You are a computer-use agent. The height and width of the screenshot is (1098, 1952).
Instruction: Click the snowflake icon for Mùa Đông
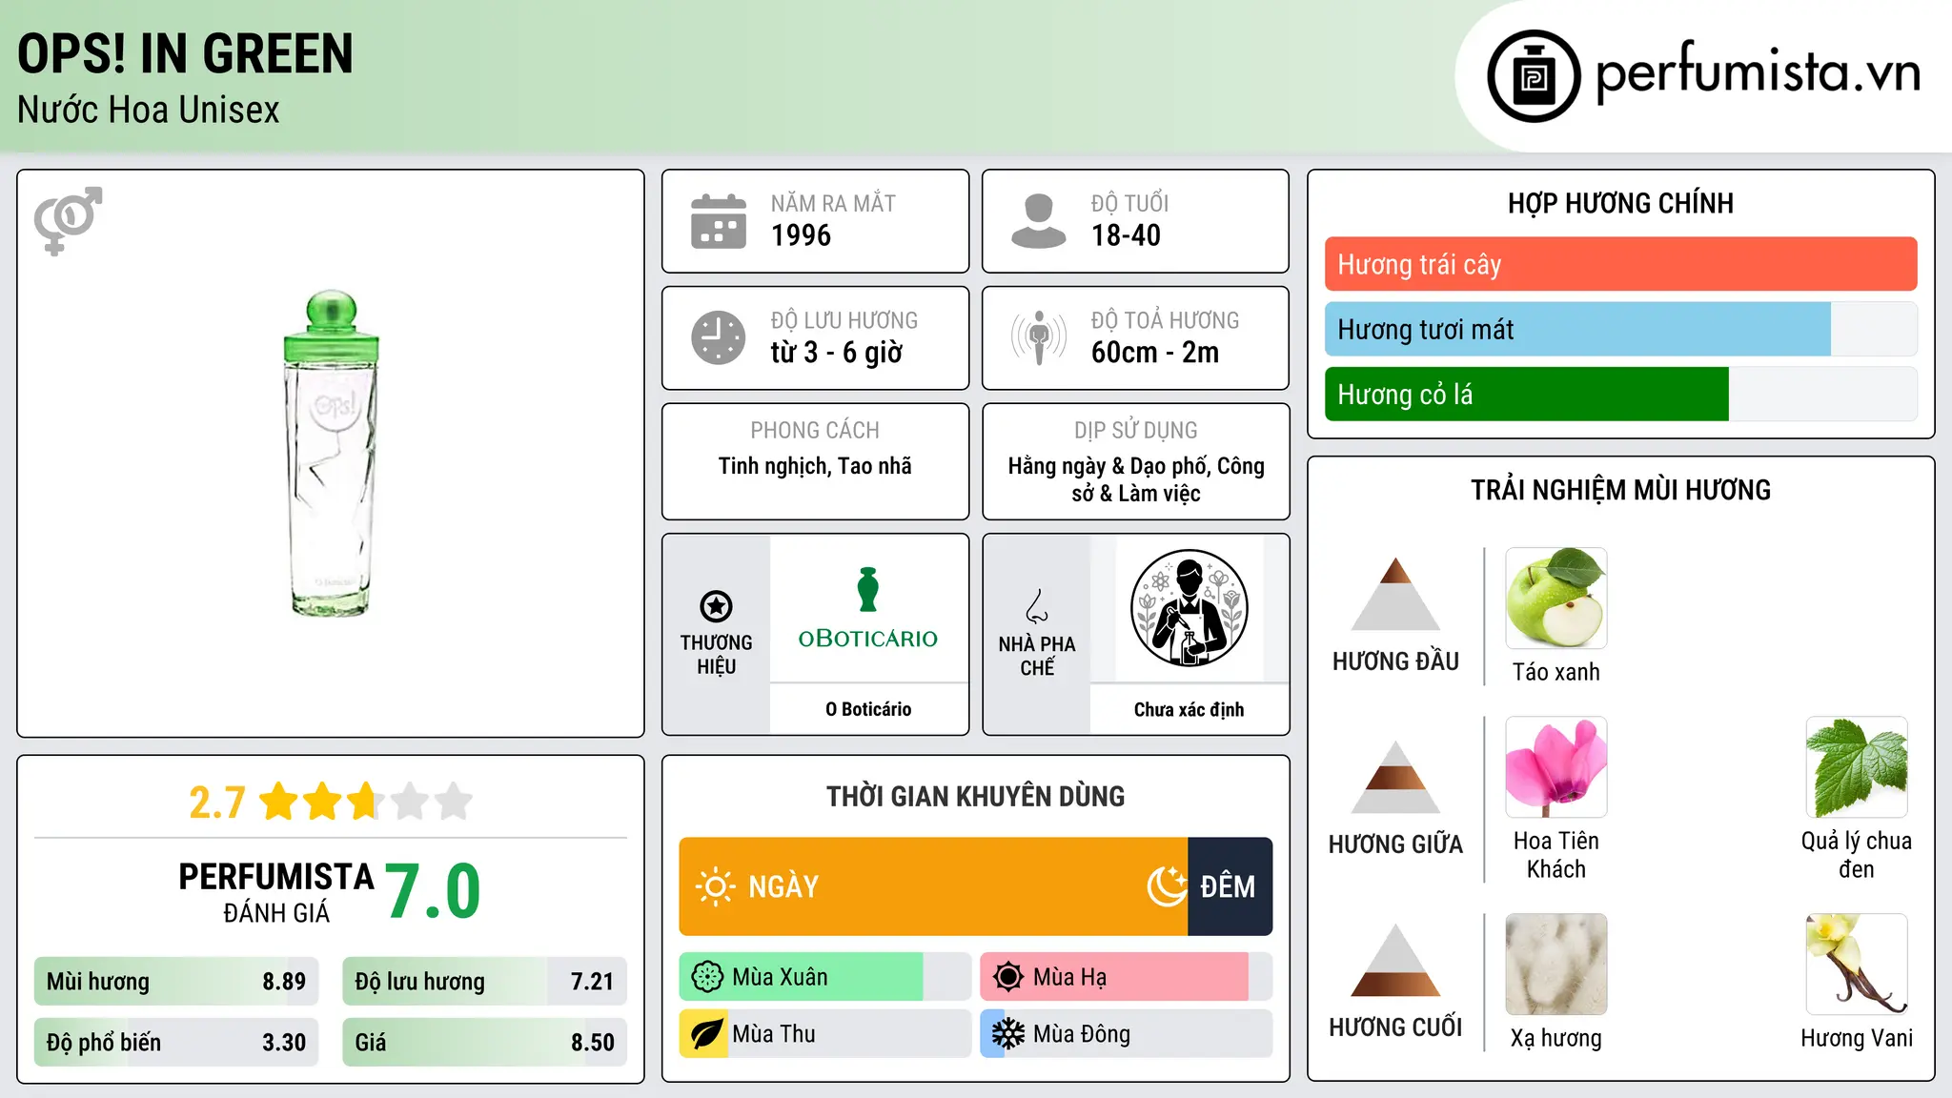click(1007, 1034)
